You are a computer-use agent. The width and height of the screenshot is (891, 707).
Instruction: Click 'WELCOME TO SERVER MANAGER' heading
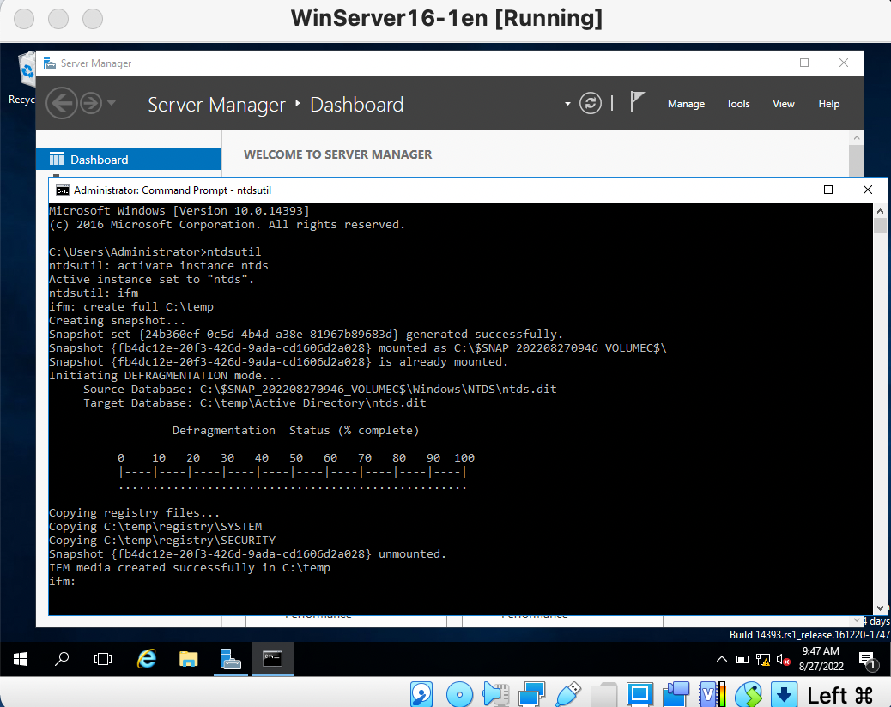[x=337, y=154]
